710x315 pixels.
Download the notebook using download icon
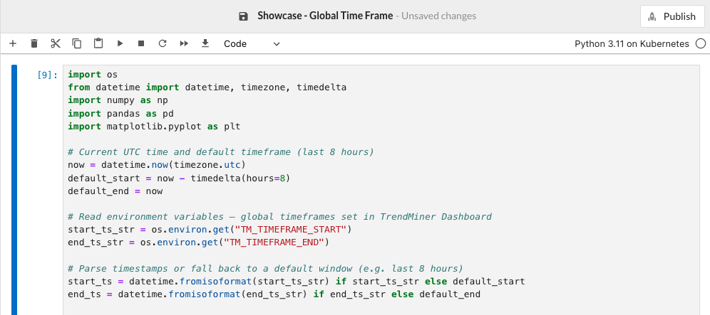(205, 44)
